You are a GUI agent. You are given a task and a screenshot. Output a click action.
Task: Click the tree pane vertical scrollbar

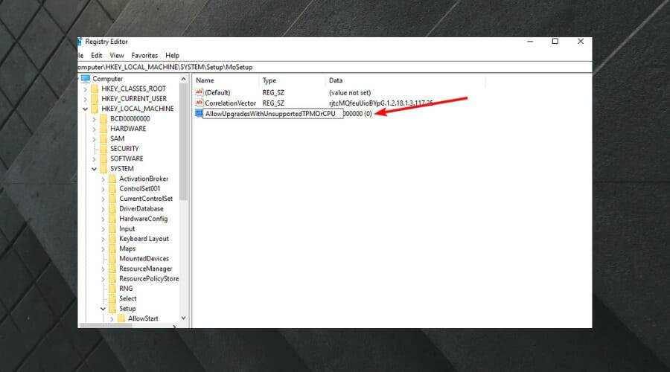pos(183,223)
